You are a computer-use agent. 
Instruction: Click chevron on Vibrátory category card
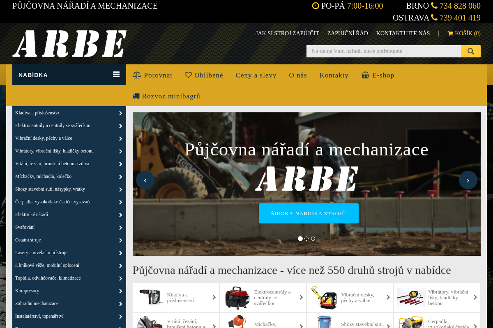(475, 298)
